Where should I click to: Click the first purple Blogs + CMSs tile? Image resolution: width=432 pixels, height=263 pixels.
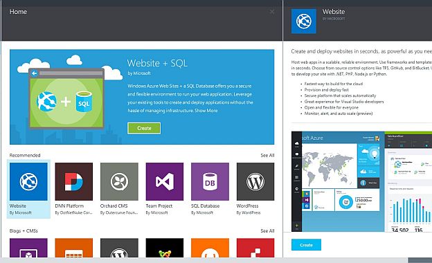click(28, 248)
